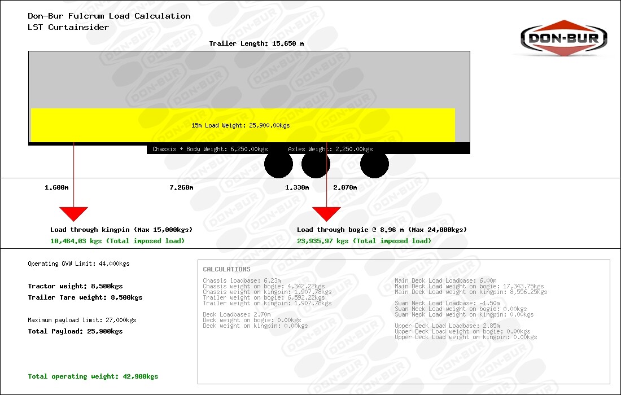Click '15m Load Weight: 25,900.00kgs' label

coord(240,125)
